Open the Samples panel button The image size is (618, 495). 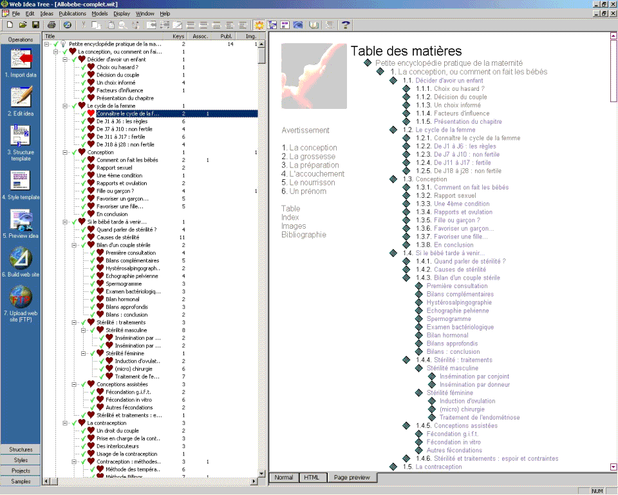click(21, 481)
